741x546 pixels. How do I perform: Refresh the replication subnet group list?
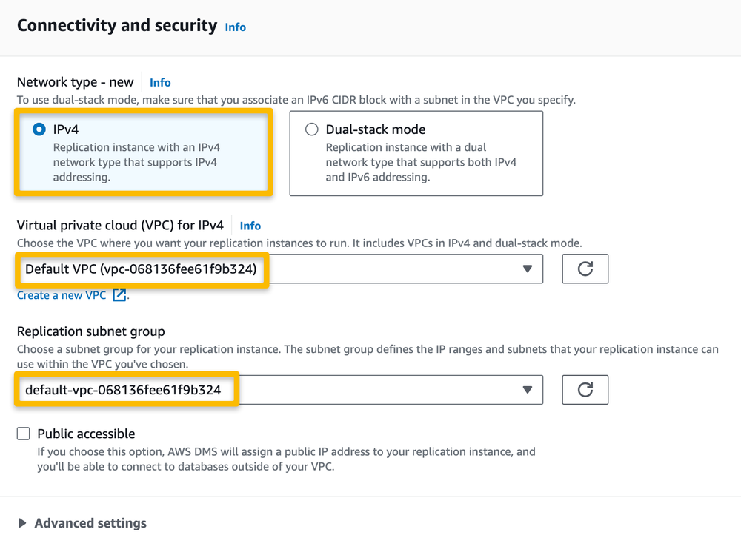pyautogui.click(x=585, y=390)
